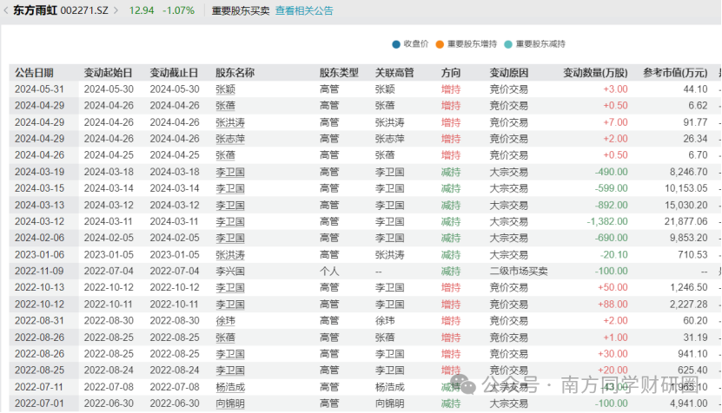Select the 重要股东买卖 tab label
Screen dimensions: 722x413
coord(241,11)
